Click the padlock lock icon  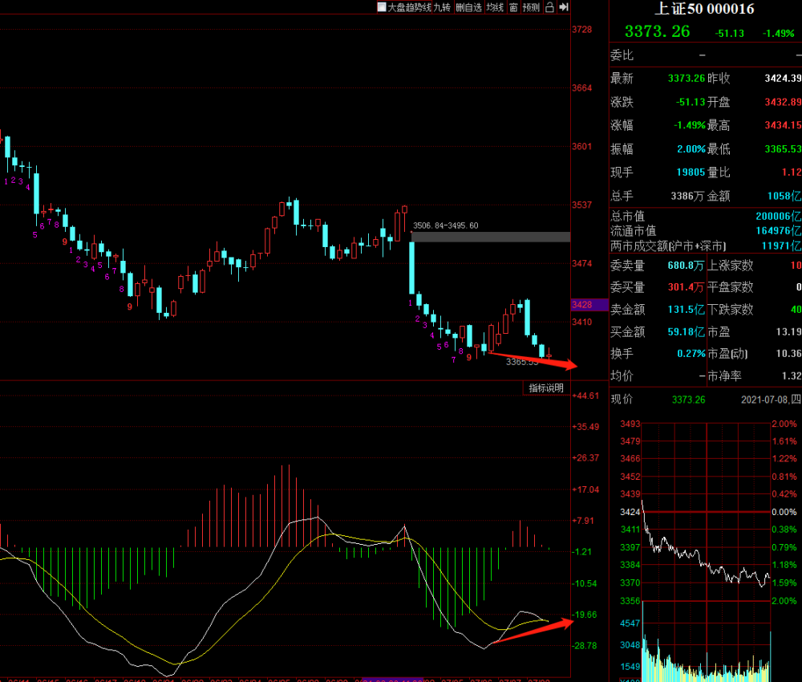[549, 7]
